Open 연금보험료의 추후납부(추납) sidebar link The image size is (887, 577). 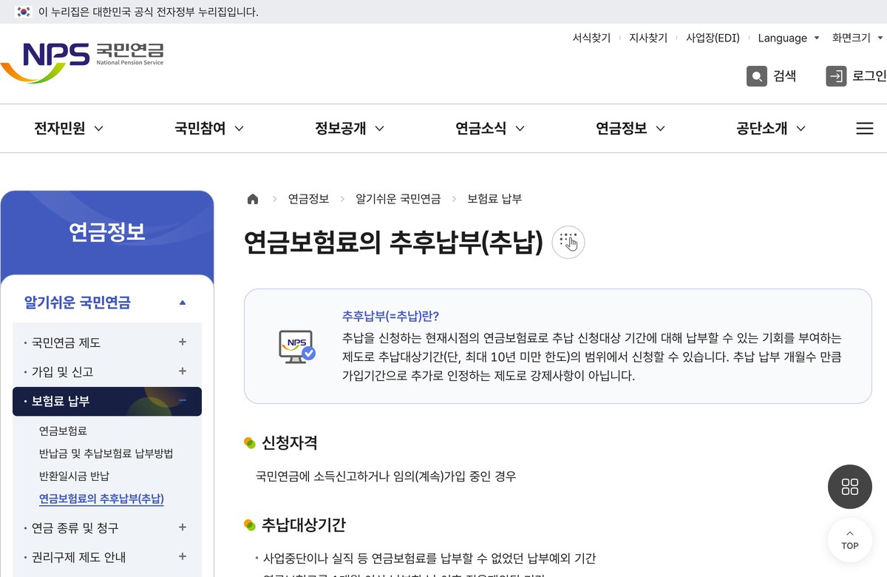(101, 499)
